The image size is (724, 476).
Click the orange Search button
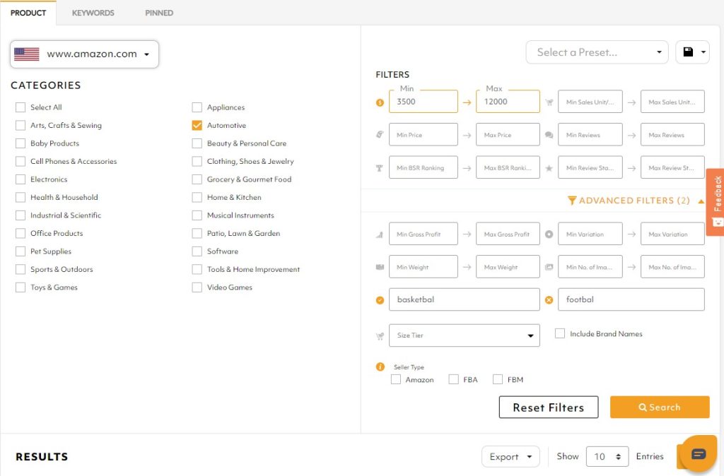659,407
